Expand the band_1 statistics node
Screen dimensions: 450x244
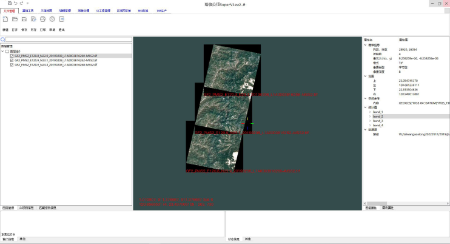tap(370, 112)
